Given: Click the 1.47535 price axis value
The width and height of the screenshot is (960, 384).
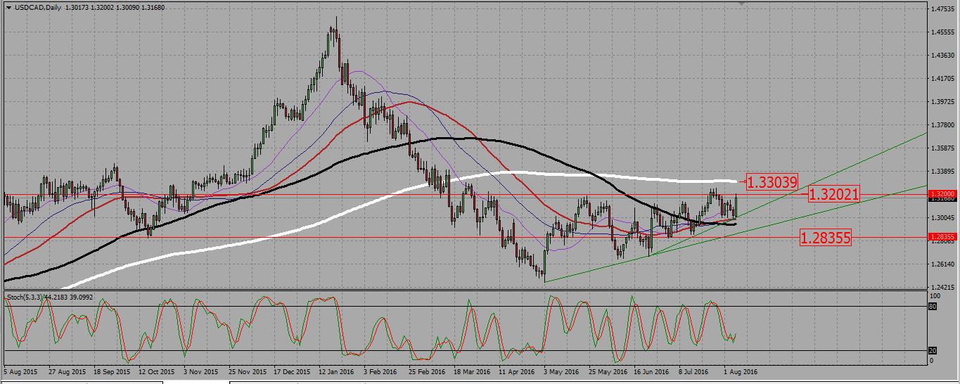Looking at the screenshot, I should [942, 9].
